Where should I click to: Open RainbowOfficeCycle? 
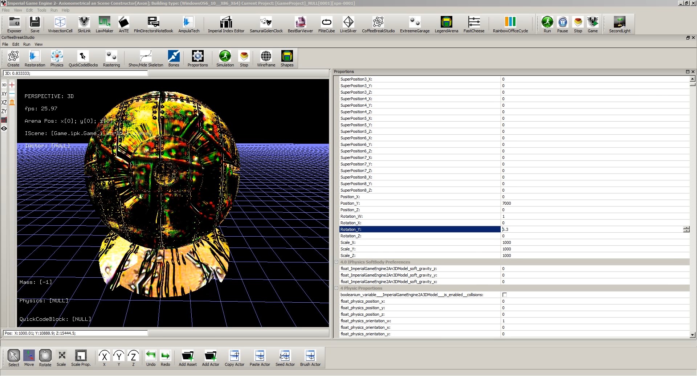tap(510, 24)
